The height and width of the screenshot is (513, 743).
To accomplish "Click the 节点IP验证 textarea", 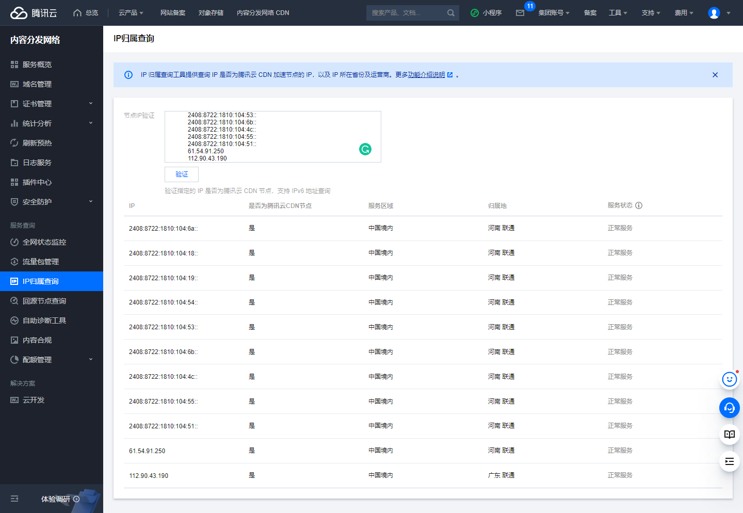I will (273, 137).
